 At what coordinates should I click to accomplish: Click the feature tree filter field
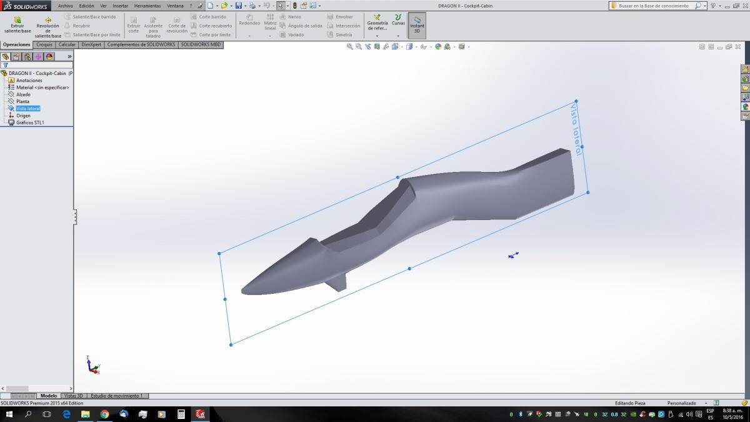coord(37,64)
